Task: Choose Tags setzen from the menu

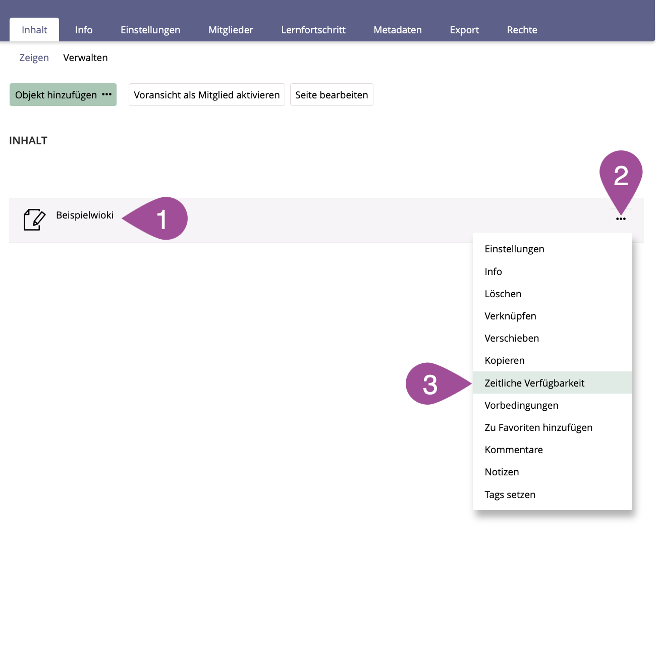Action: [x=510, y=495]
